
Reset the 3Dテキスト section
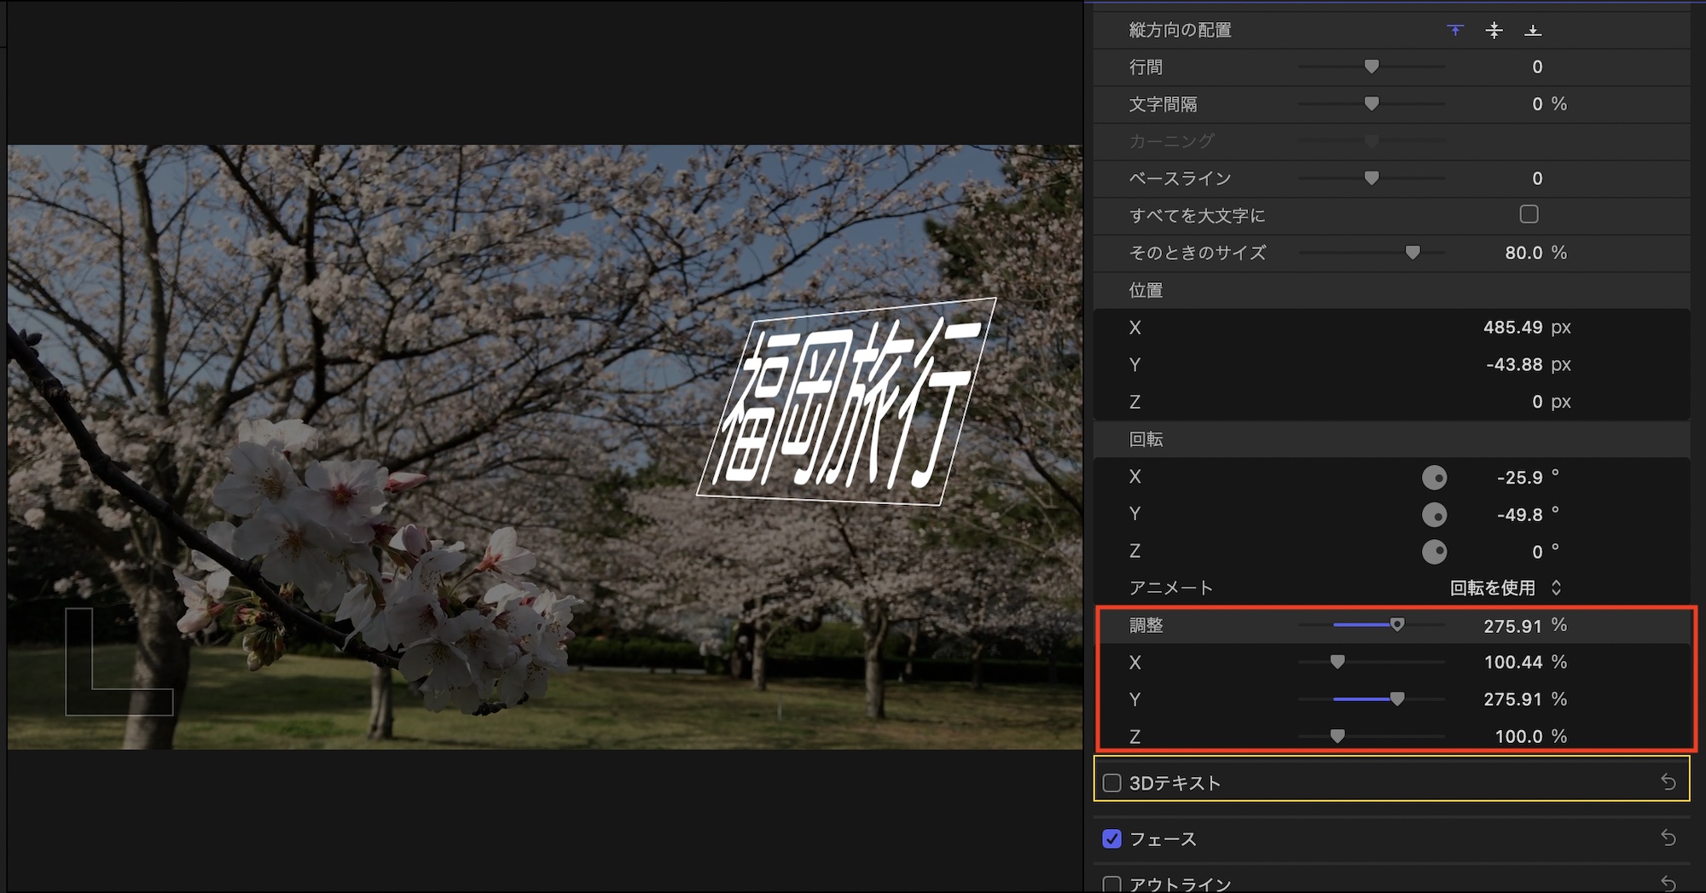point(1668,782)
